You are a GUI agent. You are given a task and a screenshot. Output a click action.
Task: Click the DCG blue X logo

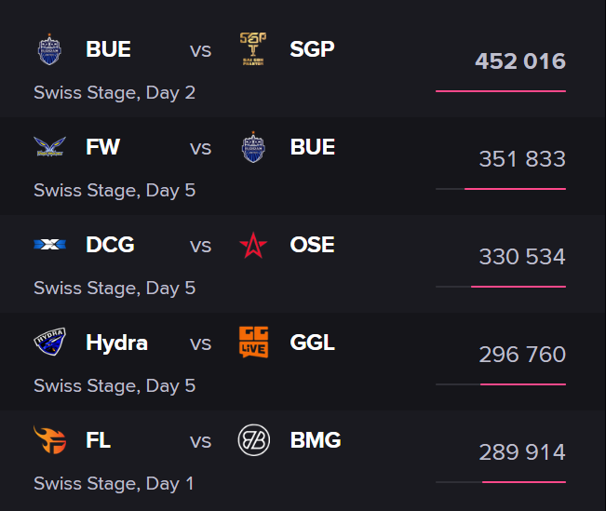[49, 245]
